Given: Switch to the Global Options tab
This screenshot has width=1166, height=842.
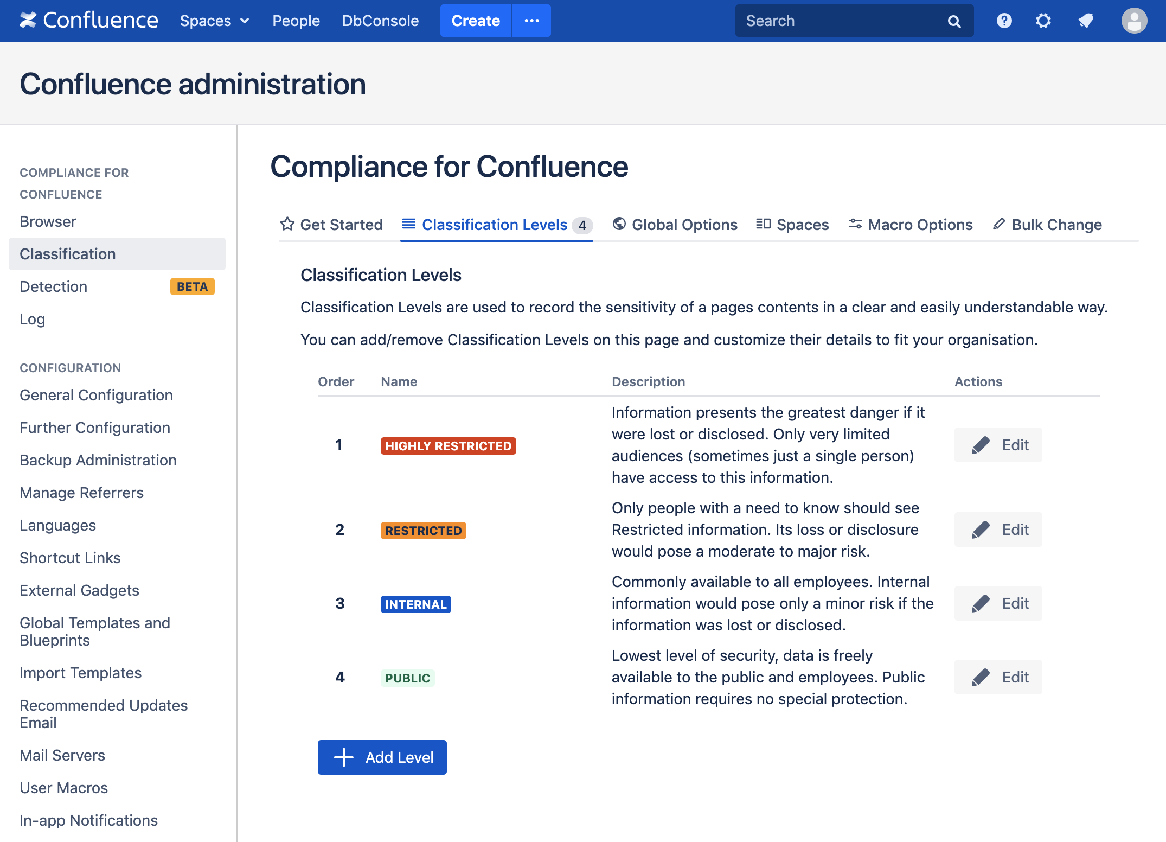Looking at the screenshot, I should point(675,225).
